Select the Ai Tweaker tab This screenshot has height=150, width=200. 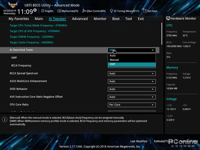[57, 19]
